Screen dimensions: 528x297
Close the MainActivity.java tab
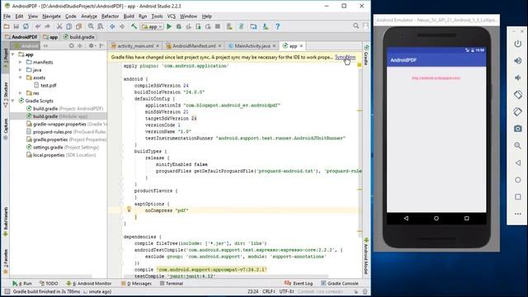(x=274, y=46)
